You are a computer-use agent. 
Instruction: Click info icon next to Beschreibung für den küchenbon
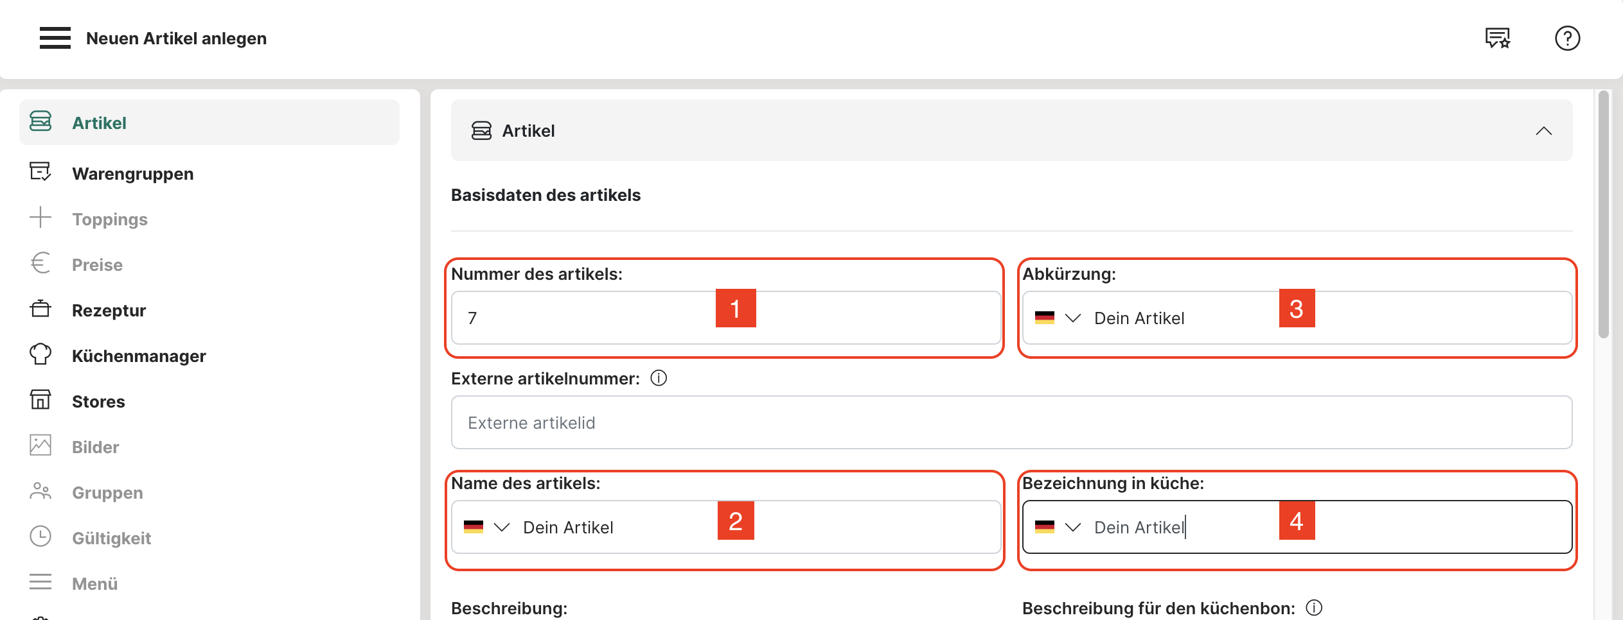(1314, 607)
